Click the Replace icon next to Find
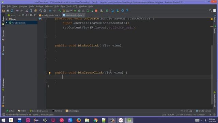The width and height of the screenshot is (218, 123). [45, 11]
